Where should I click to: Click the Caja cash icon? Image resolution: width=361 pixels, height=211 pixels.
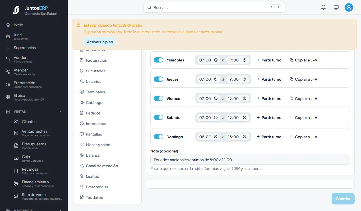point(16,159)
